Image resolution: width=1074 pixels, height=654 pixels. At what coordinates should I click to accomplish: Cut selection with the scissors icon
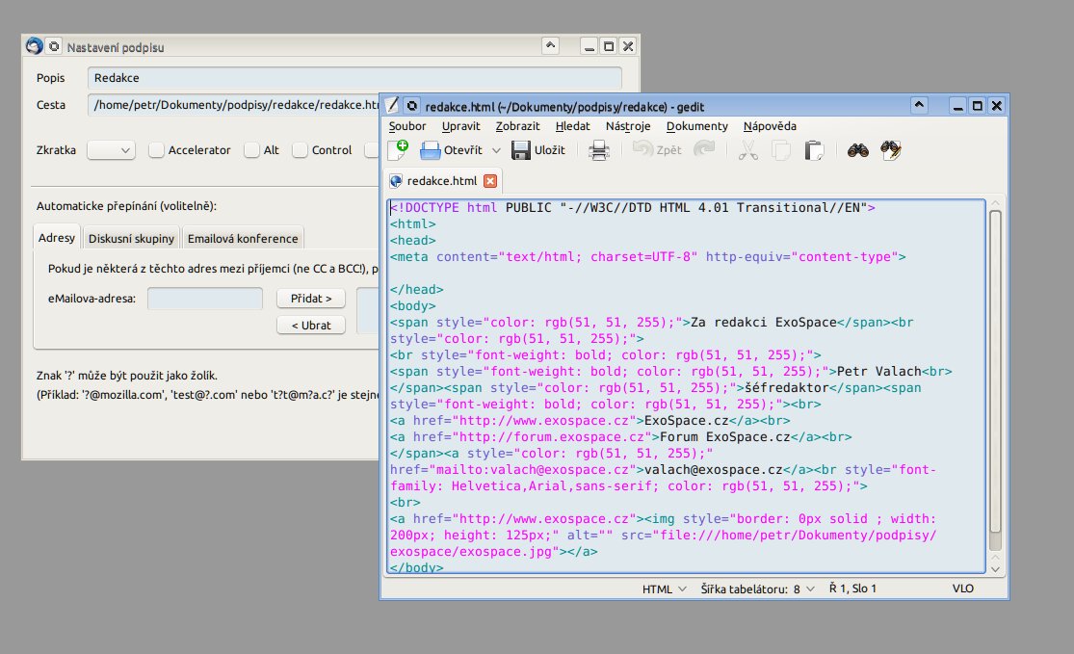tap(748, 150)
